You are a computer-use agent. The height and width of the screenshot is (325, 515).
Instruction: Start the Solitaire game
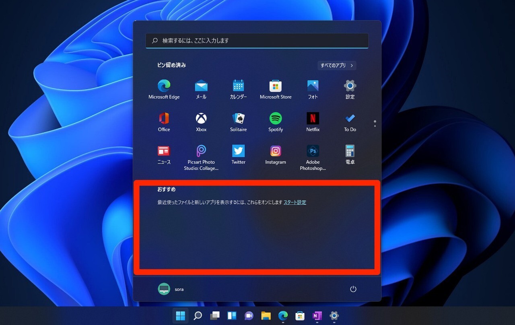click(239, 122)
